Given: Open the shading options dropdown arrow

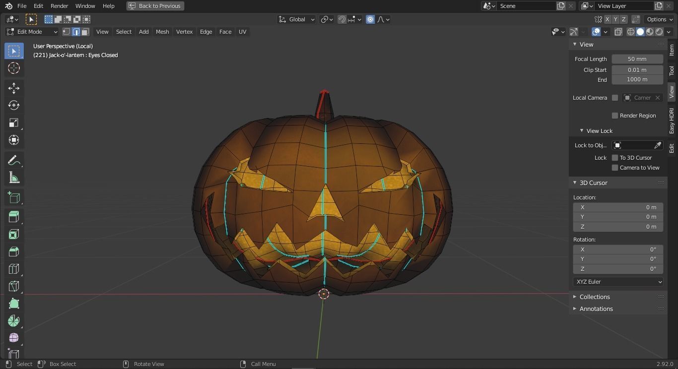Looking at the screenshot, I should pos(669,32).
